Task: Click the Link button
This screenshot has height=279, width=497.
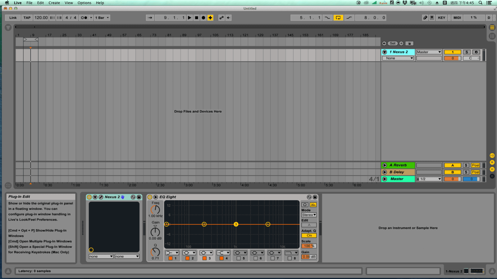Action: (13, 18)
